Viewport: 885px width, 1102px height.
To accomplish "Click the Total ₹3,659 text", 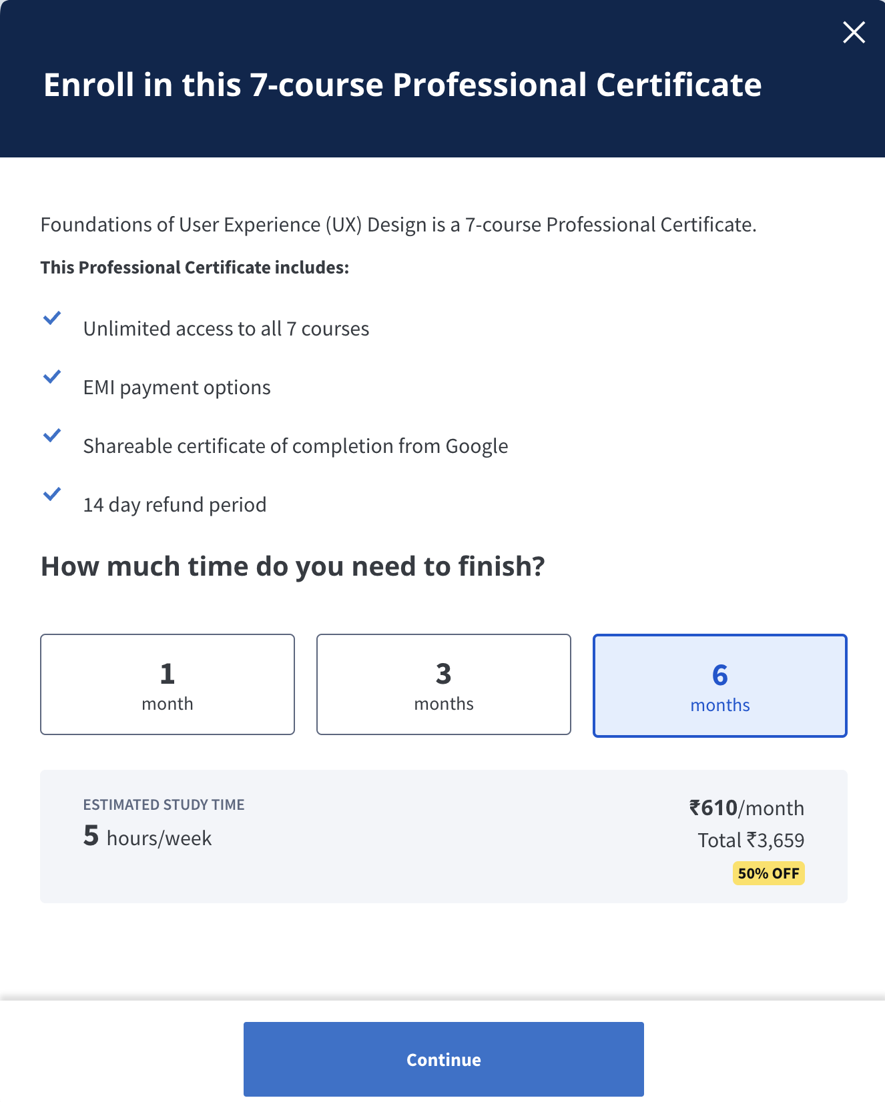I will click(x=751, y=840).
